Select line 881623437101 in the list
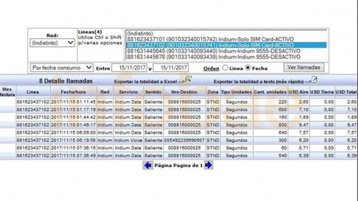The image size is (358, 201). pos(210,39)
